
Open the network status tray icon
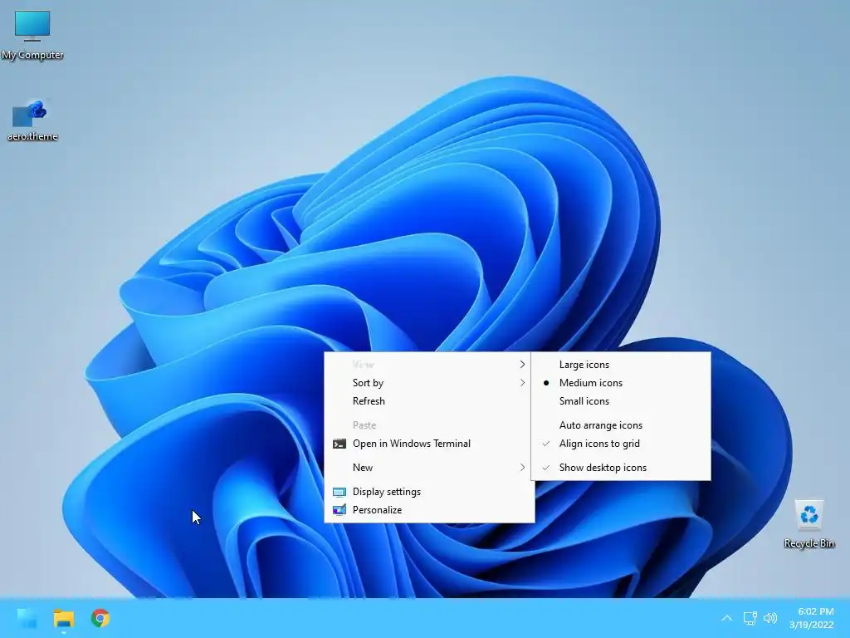tap(750, 618)
